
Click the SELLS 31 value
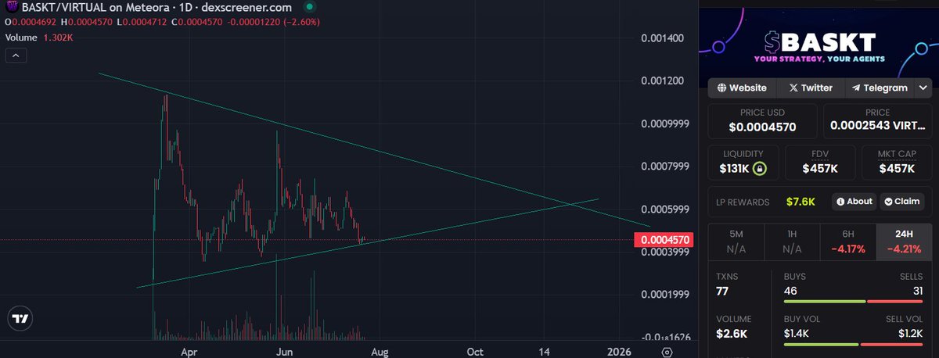point(918,291)
